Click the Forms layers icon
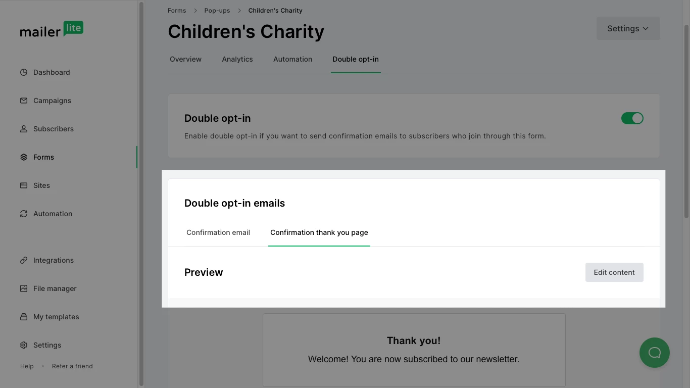Screen dimensions: 690x388 [24, 157]
